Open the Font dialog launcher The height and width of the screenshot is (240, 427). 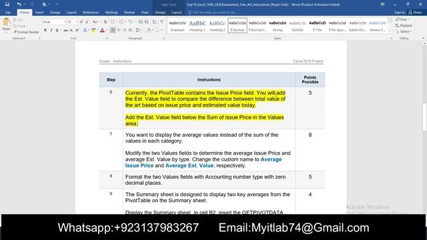(x=107, y=39)
